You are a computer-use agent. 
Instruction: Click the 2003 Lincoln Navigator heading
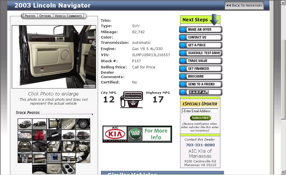click(x=53, y=6)
